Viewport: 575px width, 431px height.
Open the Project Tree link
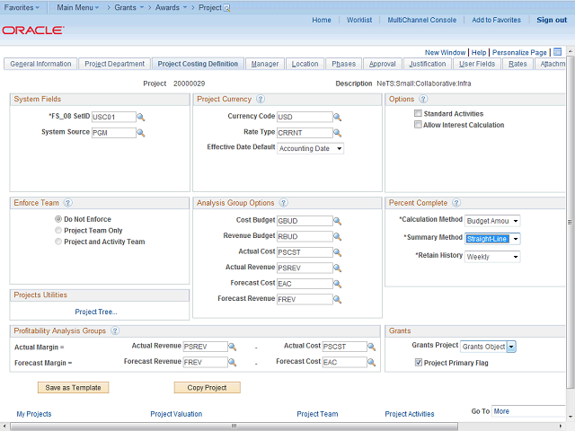(96, 312)
